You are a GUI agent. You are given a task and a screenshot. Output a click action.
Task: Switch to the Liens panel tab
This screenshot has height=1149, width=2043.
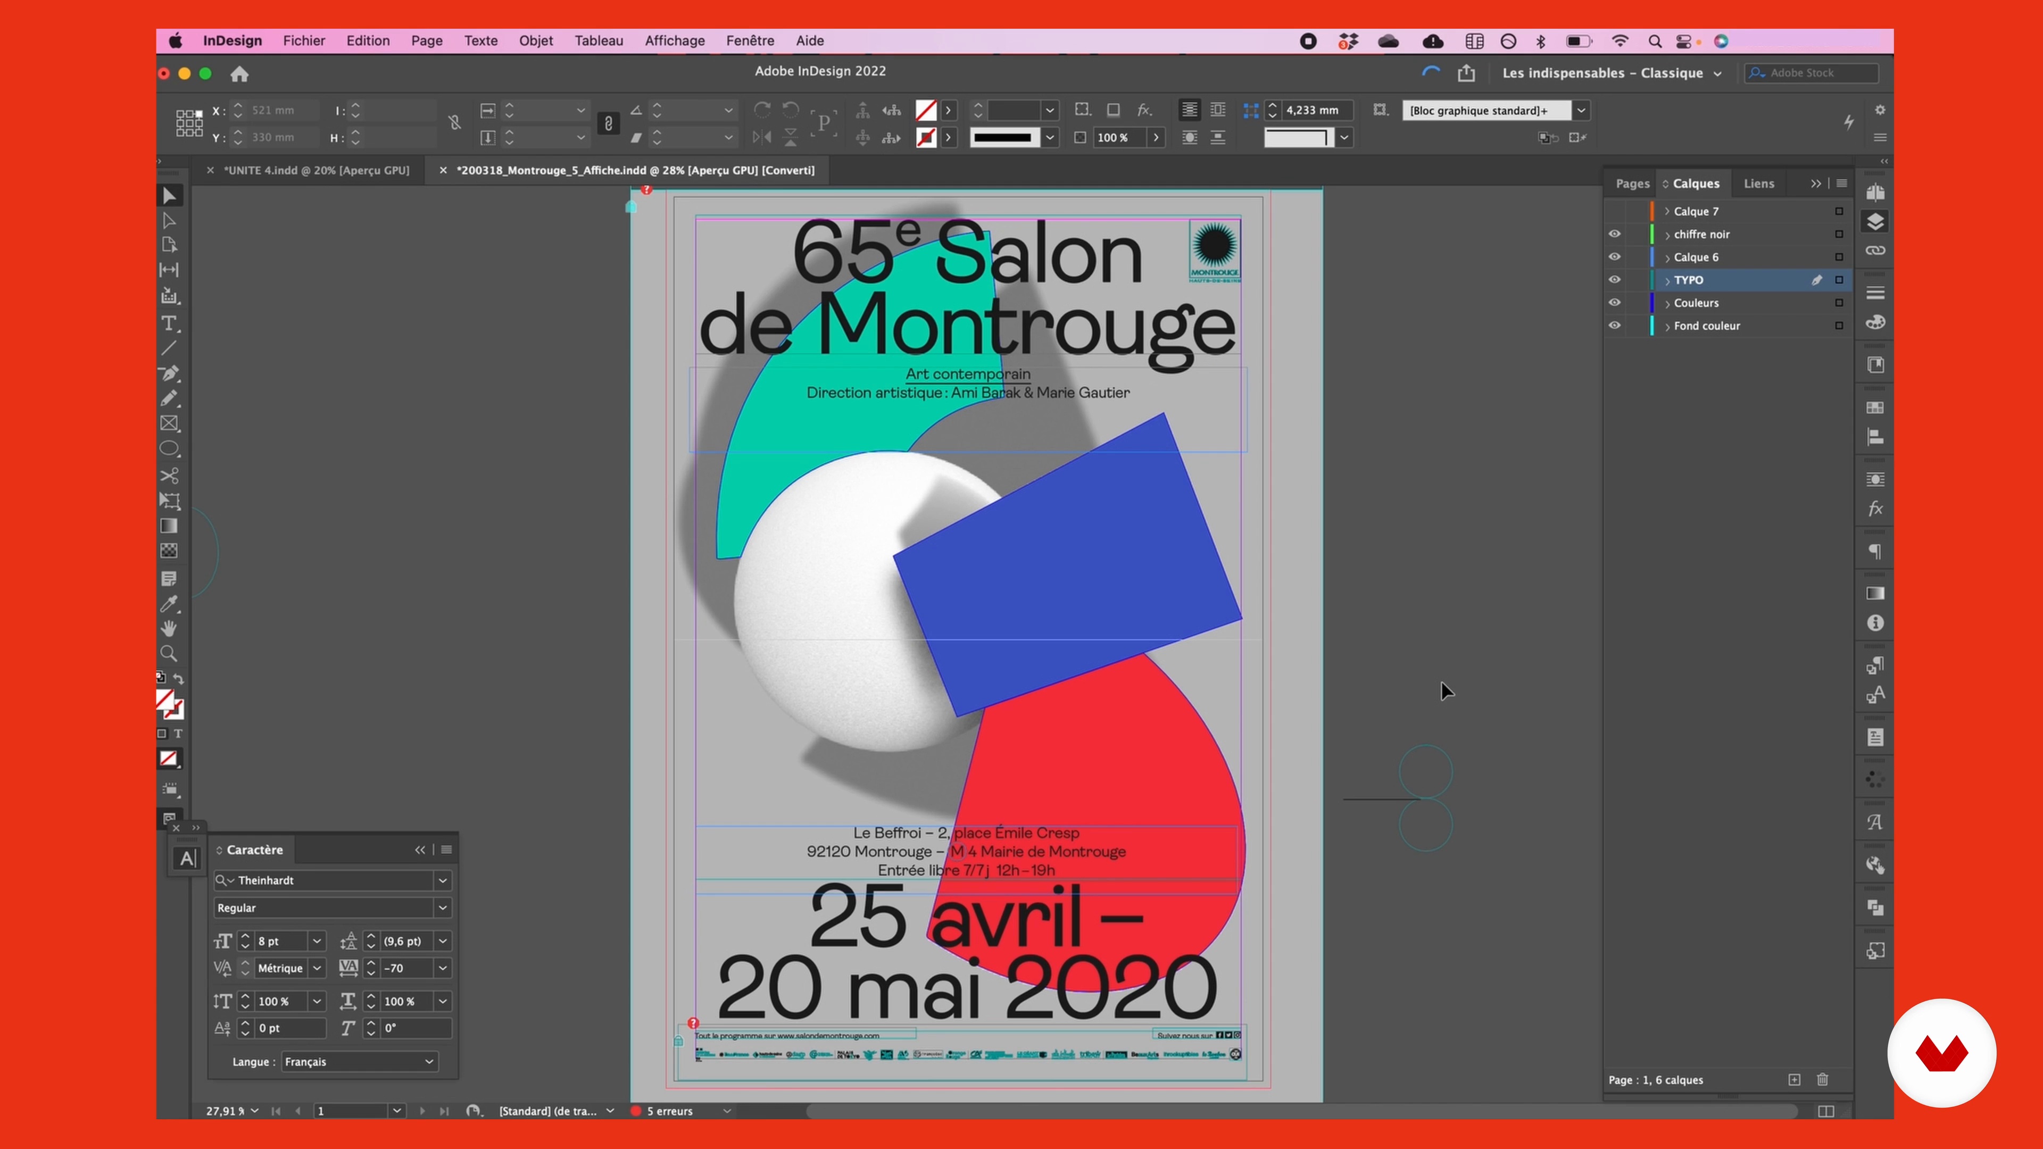1759,183
